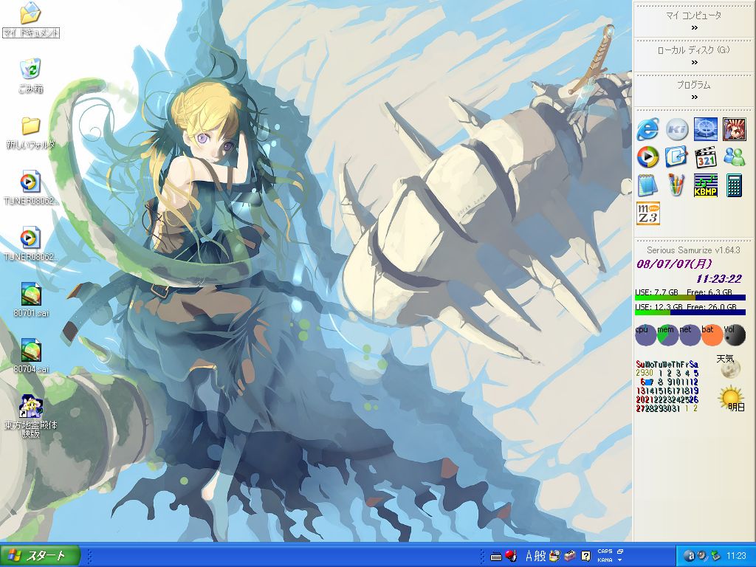Open the 新しいフォルダ folder on the desktop
Viewport: 756px width, 567px height.
(x=31, y=126)
